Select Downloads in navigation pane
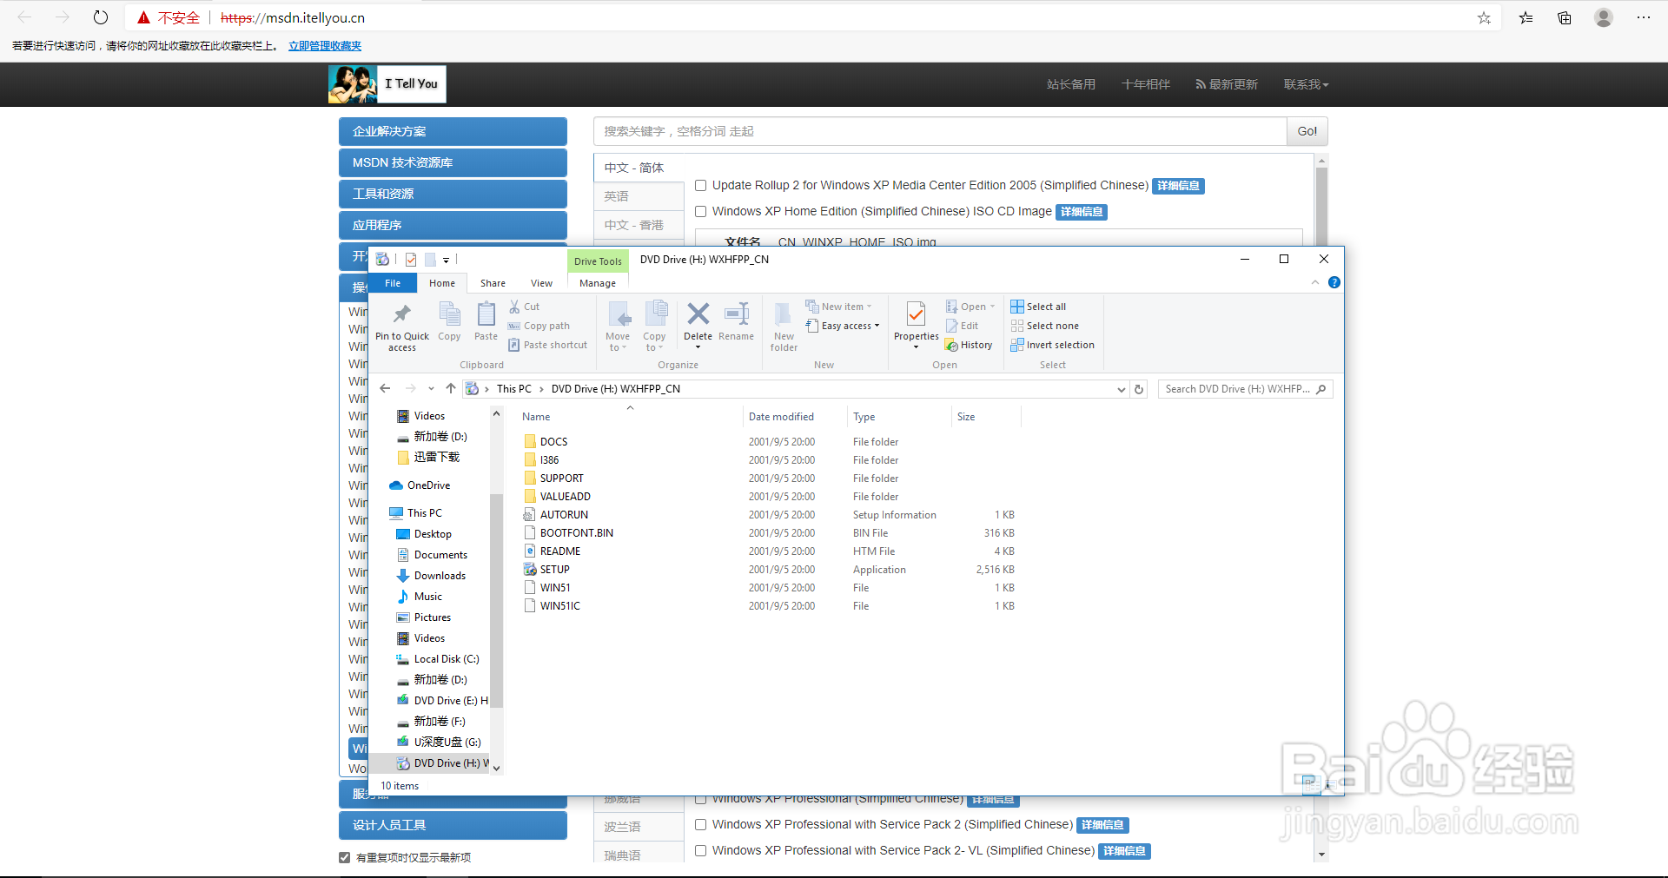Image resolution: width=1668 pixels, height=878 pixels. (440, 576)
